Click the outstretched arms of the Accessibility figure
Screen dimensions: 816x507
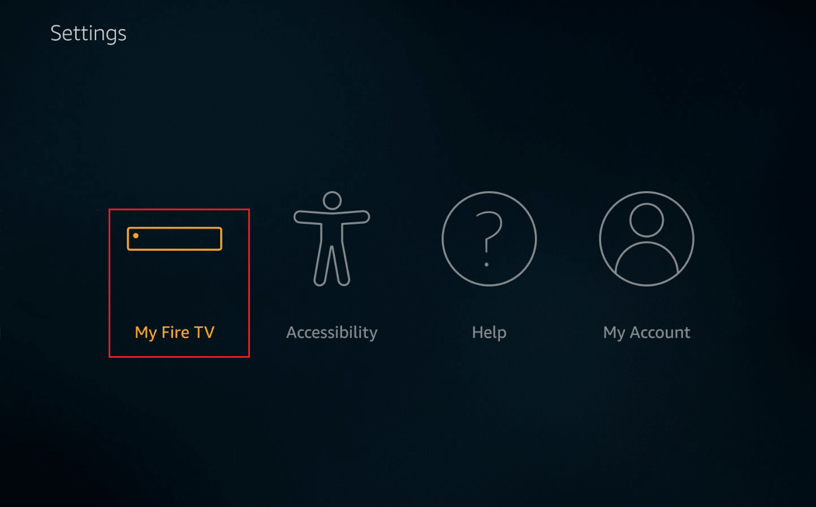332,218
